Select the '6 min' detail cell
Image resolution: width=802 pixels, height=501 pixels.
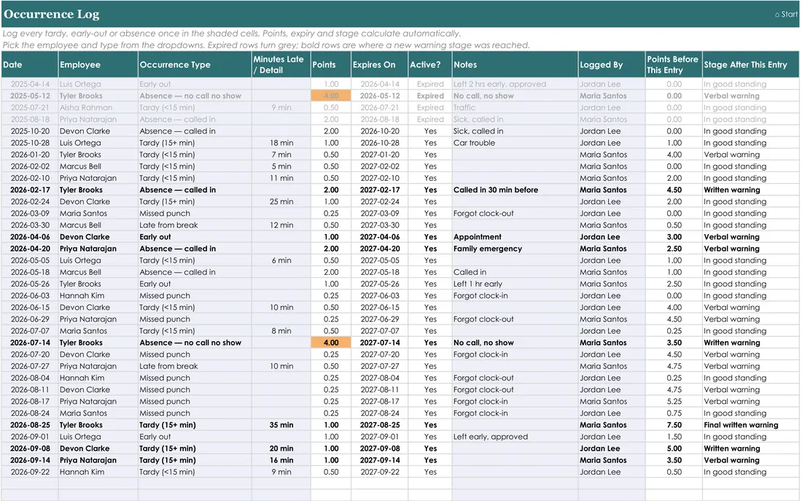[281, 260]
